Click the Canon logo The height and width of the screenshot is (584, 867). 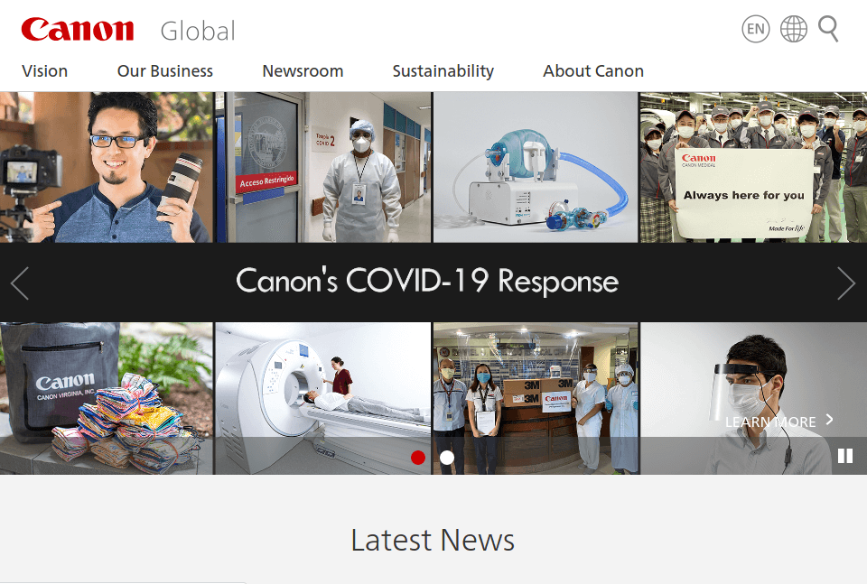pyautogui.click(x=77, y=29)
